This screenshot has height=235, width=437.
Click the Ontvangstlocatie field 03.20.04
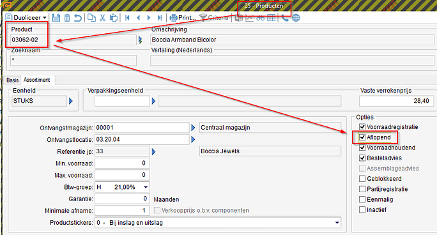coord(142,139)
